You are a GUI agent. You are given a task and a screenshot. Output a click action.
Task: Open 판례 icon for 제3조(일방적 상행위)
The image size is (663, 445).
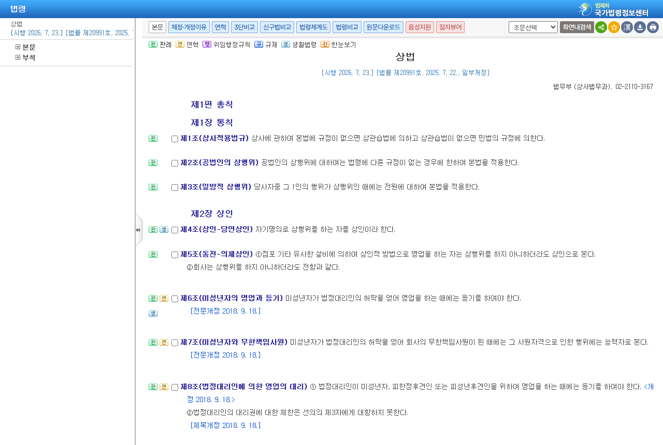[153, 187]
